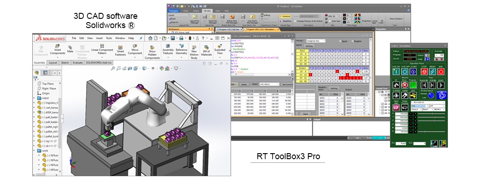Open SolidWorks File menu
Viewport: 488px width, 184px height.
74,38
